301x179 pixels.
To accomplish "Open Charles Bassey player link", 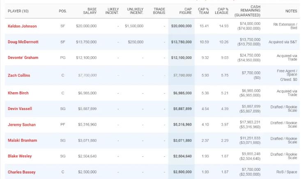I will coord(21,172).
